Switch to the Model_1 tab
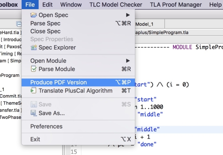 click(x=144, y=24)
